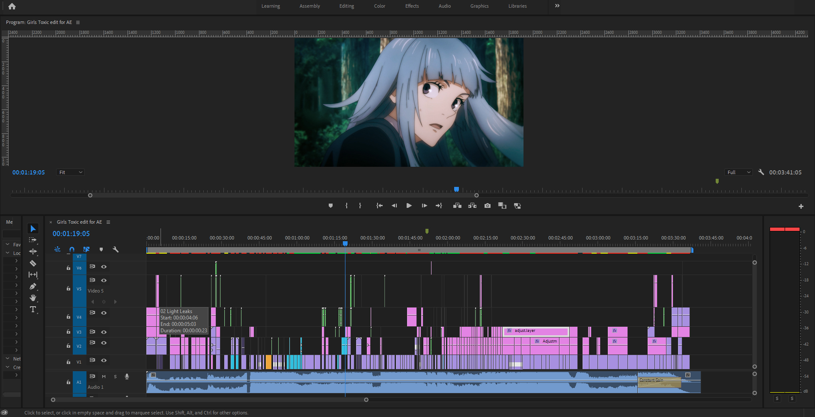
Task: Switch to Effects workspace
Action: (x=412, y=6)
